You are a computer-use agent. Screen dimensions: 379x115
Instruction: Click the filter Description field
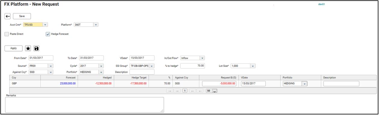(x=142, y=72)
